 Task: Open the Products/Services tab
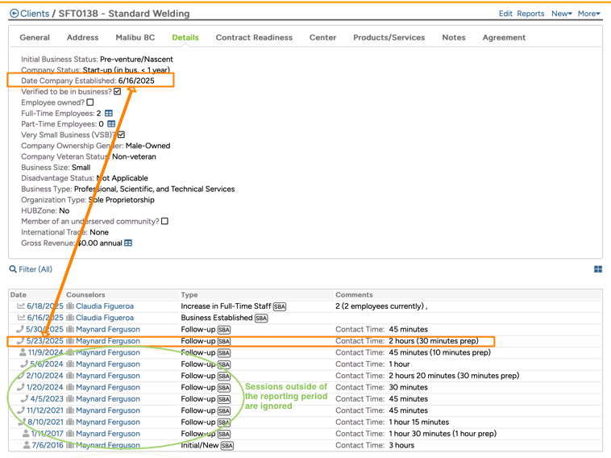(389, 38)
